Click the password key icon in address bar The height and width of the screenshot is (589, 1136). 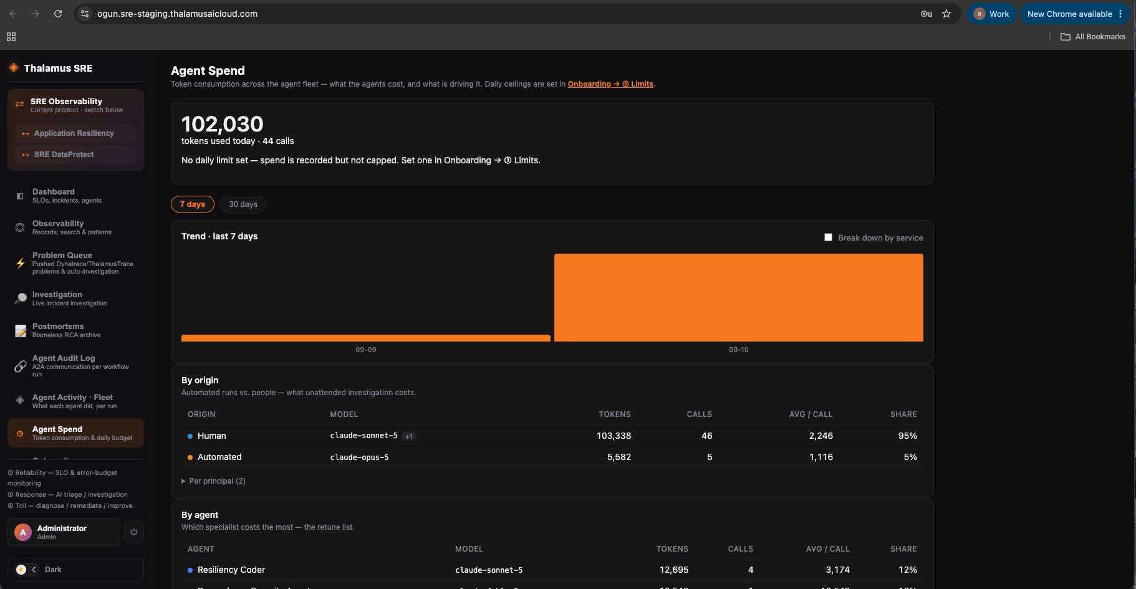[x=927, y=14]
